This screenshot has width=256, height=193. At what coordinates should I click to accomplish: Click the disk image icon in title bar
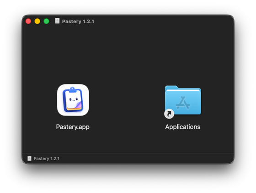(x=57, y=21)
